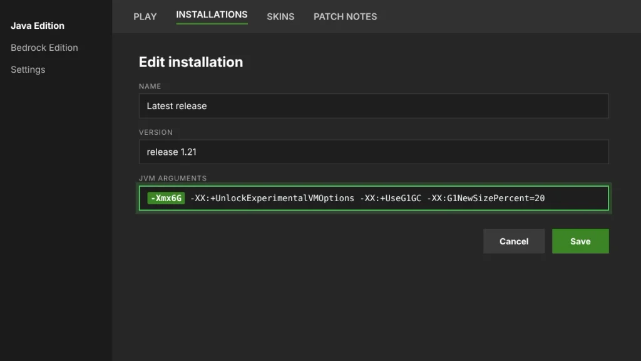This screenshot has width=641, height=361.
Task: Click the Name field with Latest release
Action: [x=374, y=106]
